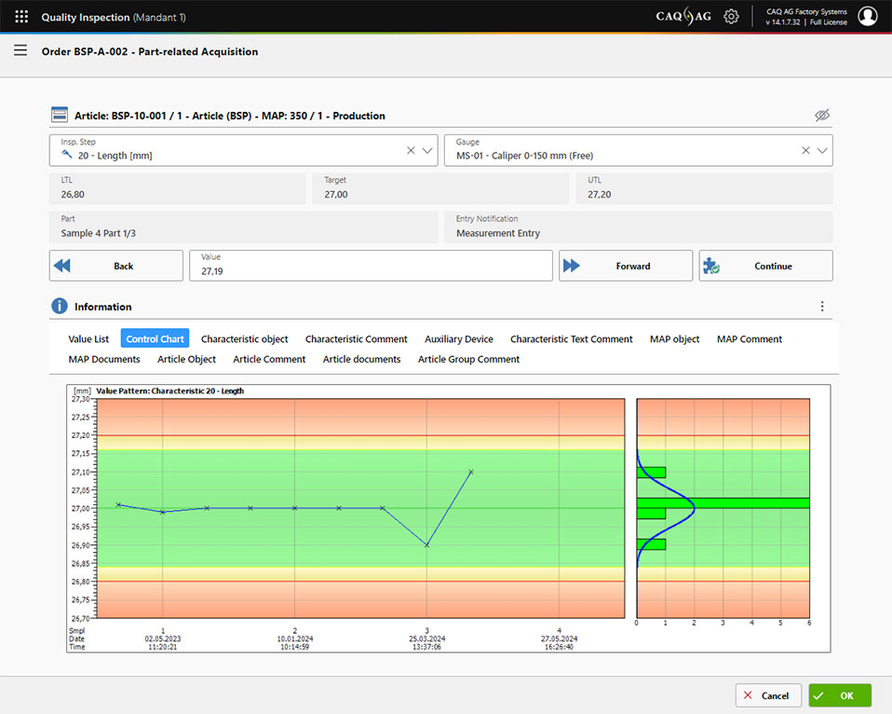
Task: Open the hamburger navigation menu
Action: [x=20, y=51]
